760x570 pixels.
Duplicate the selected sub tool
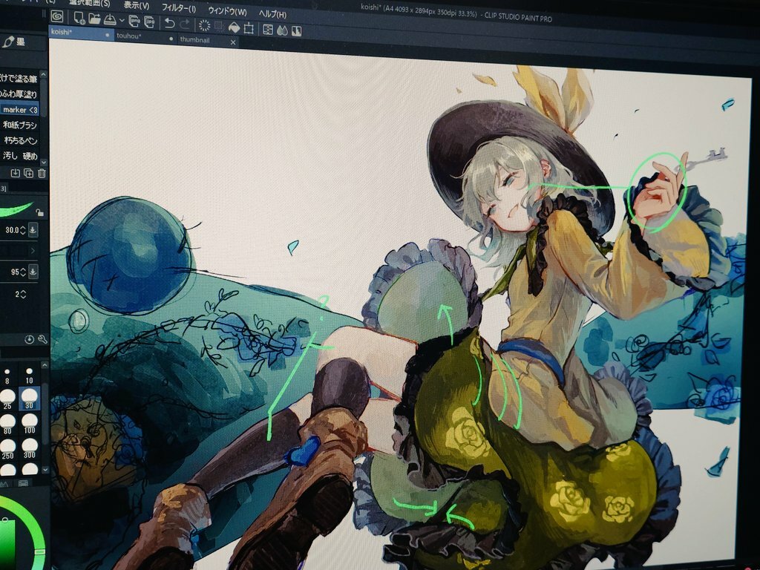coord(29,173)
